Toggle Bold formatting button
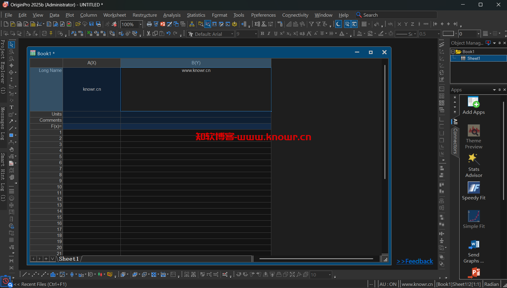Viewport: 507px width, 288px height. [x=262, y=33]
